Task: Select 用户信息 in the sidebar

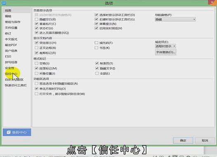Action: 11,51
